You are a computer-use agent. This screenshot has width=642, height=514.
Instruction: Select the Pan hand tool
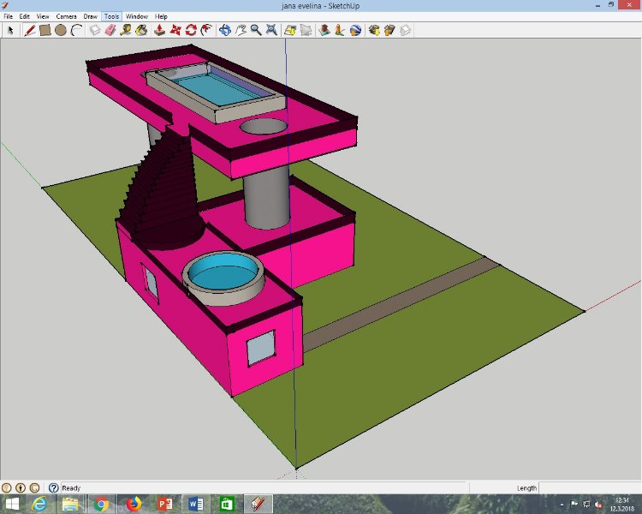coord(241,30)
